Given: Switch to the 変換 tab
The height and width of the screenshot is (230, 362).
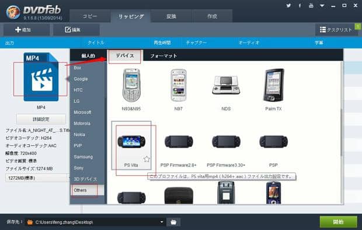Looking at the screenshot, I should pos(171,16).
